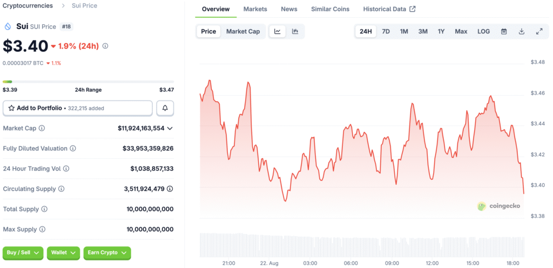The height and width of the screenshot is (268, 553).
Task: Open Total Supply info icon
Action: [44, 209]
